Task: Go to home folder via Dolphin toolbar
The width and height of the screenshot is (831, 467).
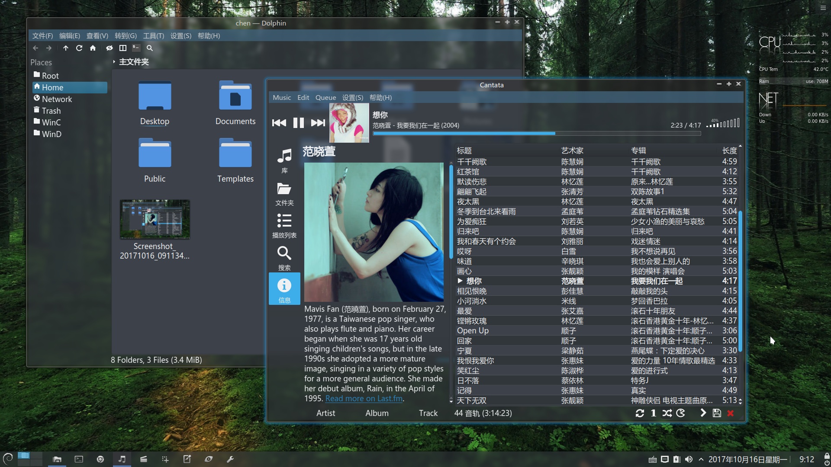Action: (93, 48)
